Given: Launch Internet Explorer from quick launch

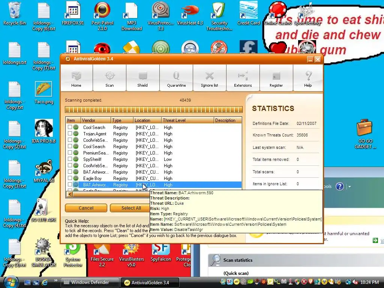Looking at the screenshot, I should click(x=45, y=282).
